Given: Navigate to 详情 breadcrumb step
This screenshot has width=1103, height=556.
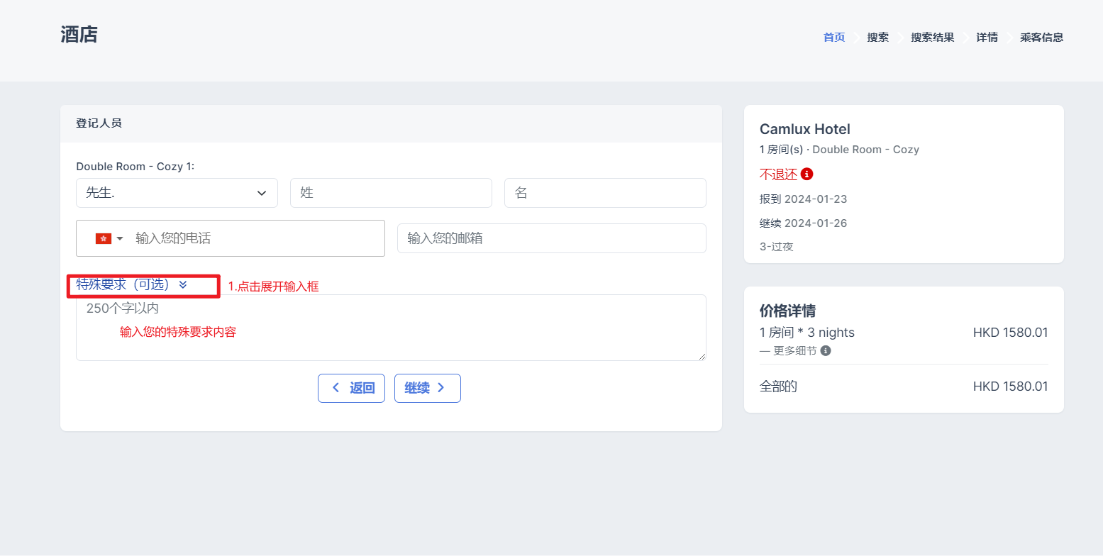Looking at the screenshot, I should point(987,38).
